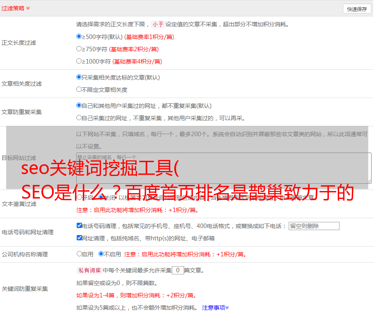Enable 文本鉴黄过滤 with 开启 radio
The width and height of the screenshot is (374, 315).
(x=79, y=197)
